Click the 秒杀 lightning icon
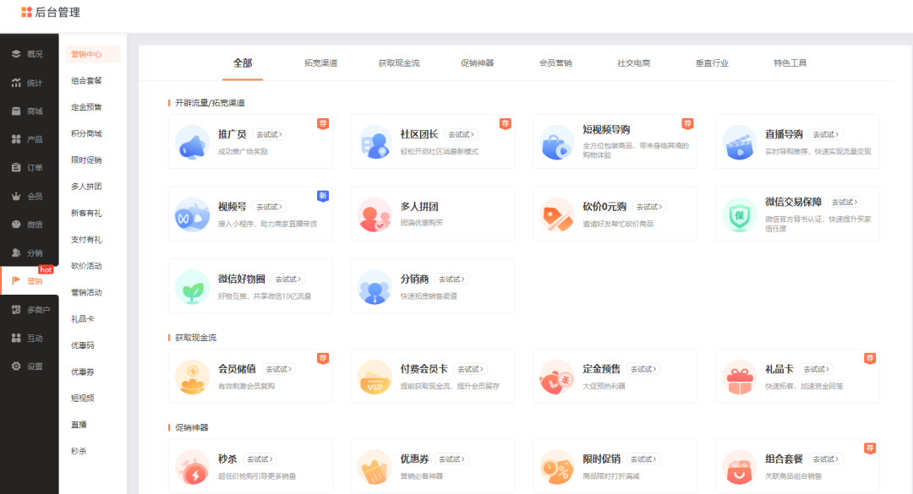913x494 pixels. (x=192, y=467)
